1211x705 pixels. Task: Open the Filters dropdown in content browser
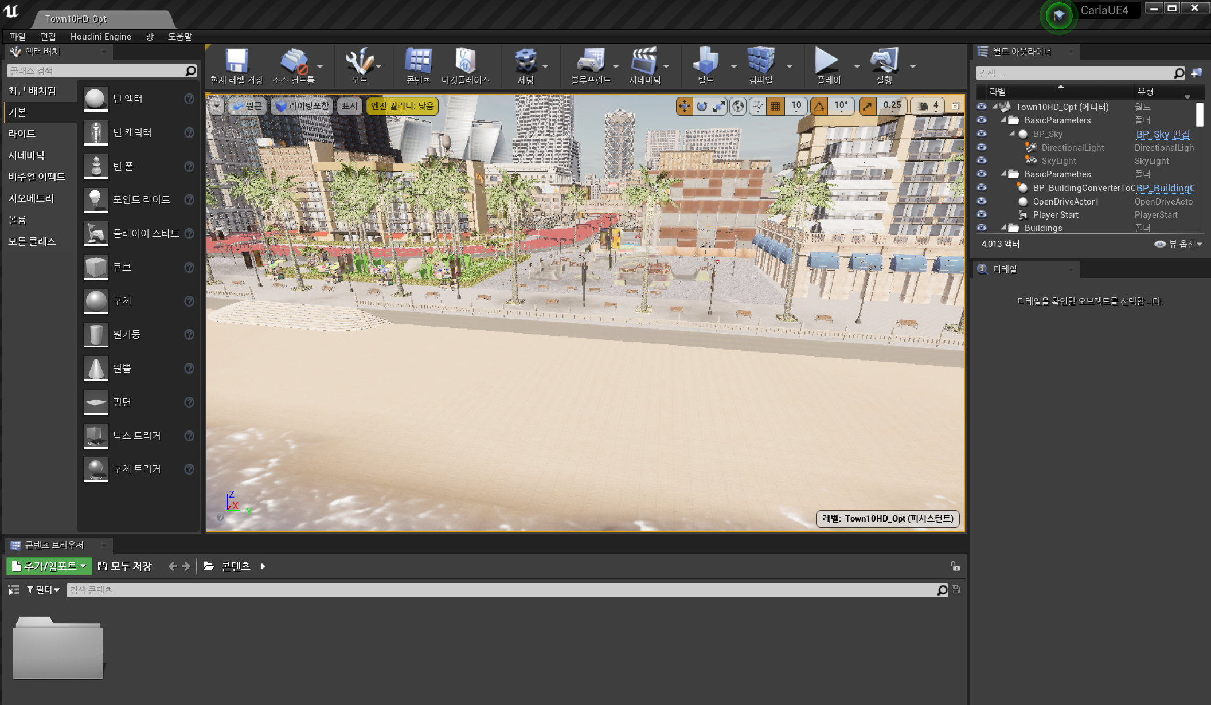pos(44,589)
